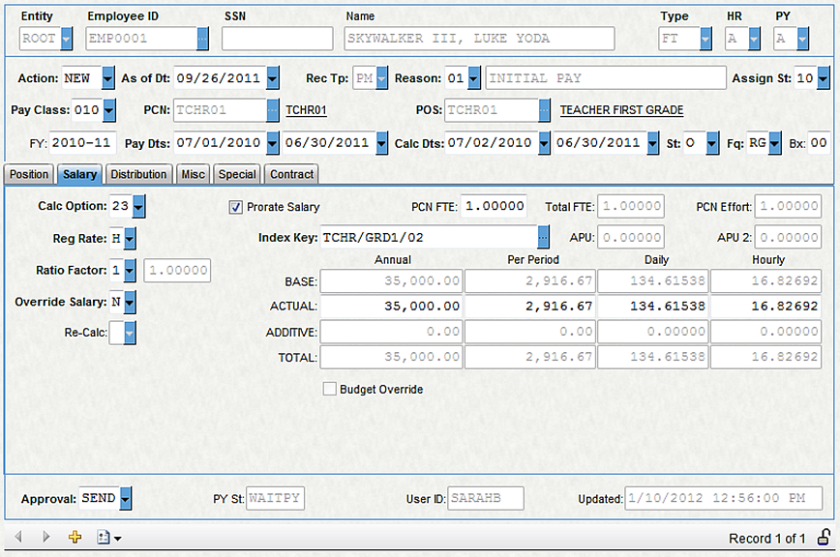Image resolution: width=840 pixels, height=557 pixels.
Task: Open the record options document icon menu
Action: coord(108,538)
